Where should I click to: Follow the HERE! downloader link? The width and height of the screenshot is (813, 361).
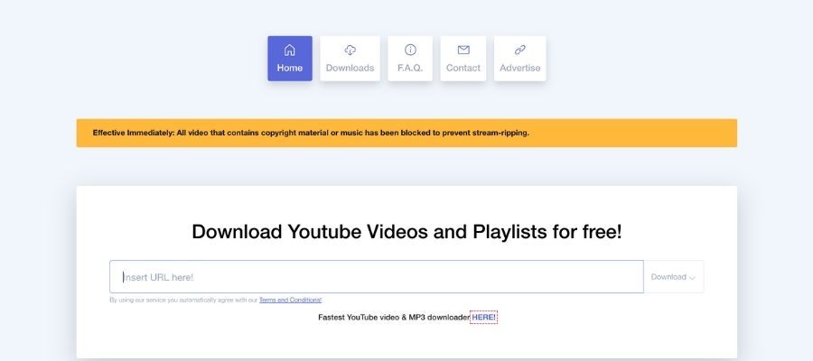(x=483, y=317)
